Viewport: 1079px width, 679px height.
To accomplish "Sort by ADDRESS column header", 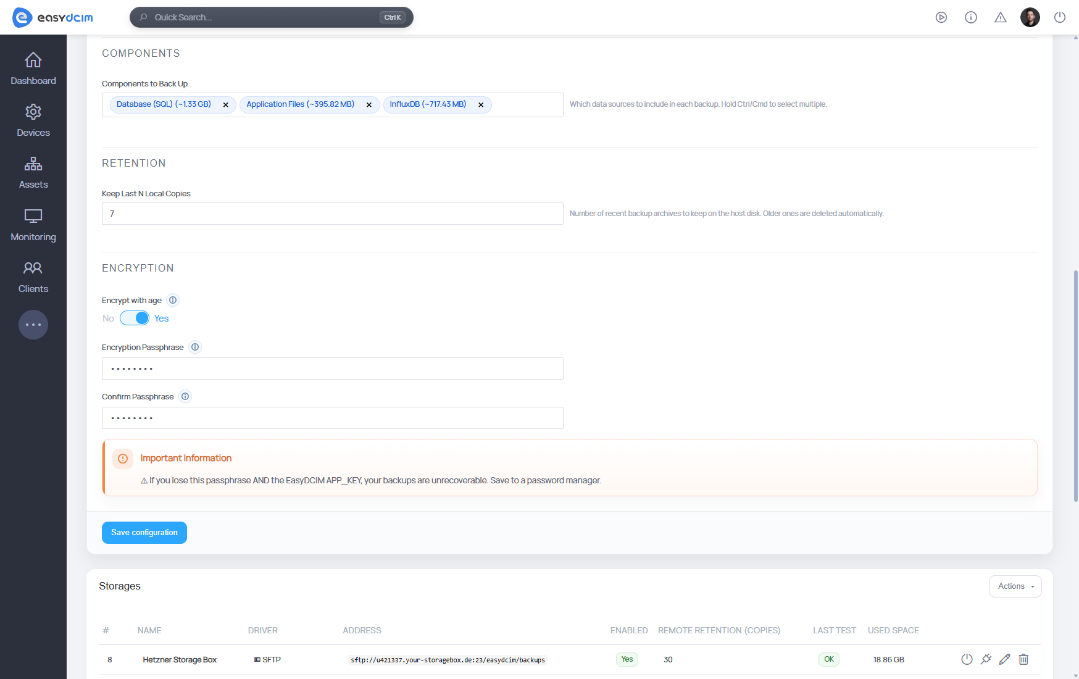I will (362, 630).
